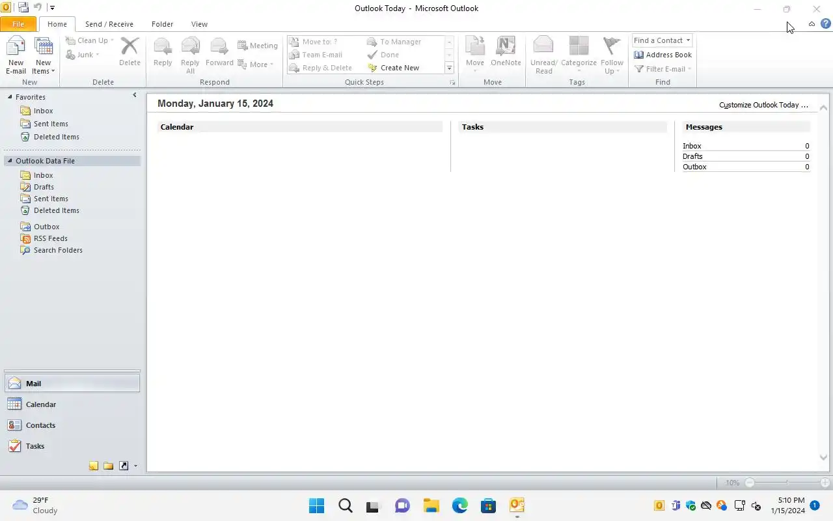The image size is (833, 521).
Task: Switch to the Home tab
Action: click(57, 24)
